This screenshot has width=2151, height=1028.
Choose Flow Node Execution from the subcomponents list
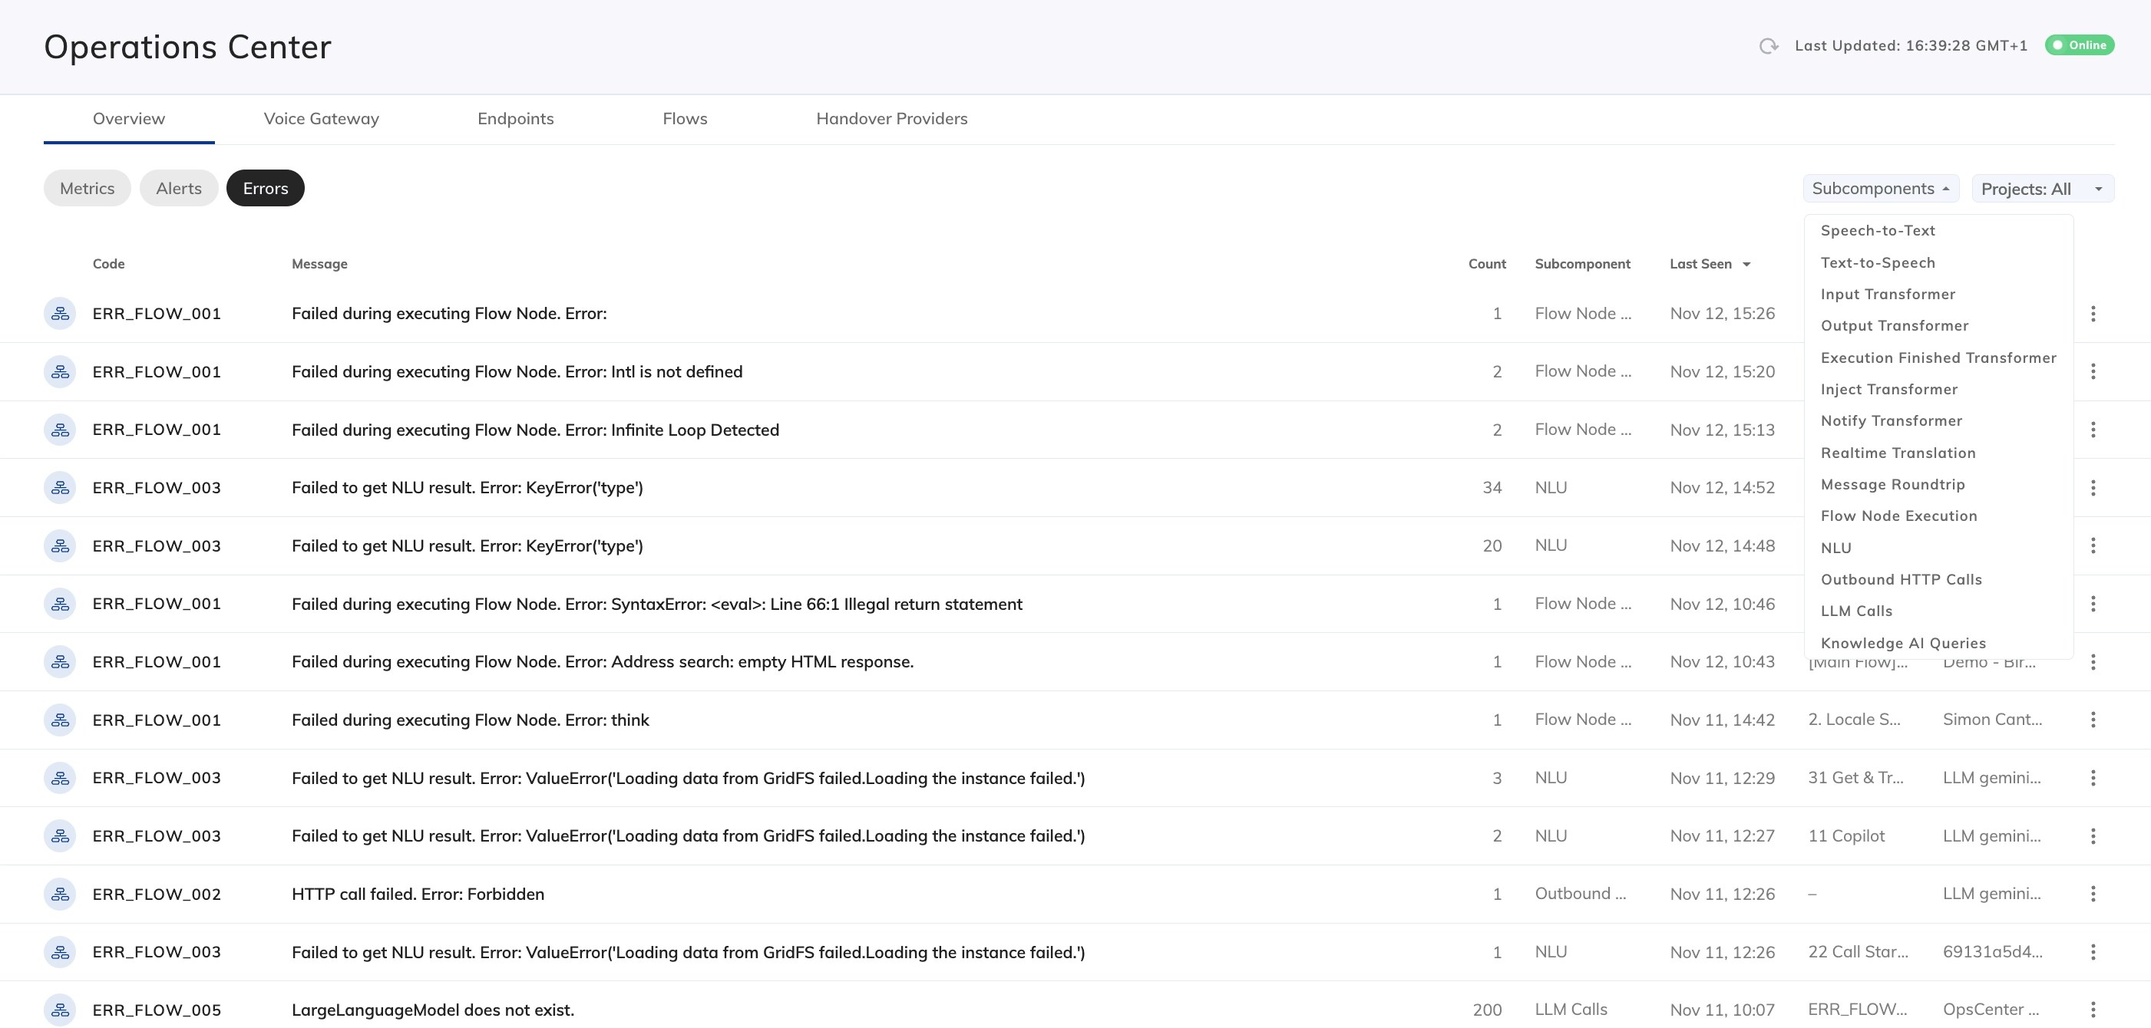pos(1899,516)
